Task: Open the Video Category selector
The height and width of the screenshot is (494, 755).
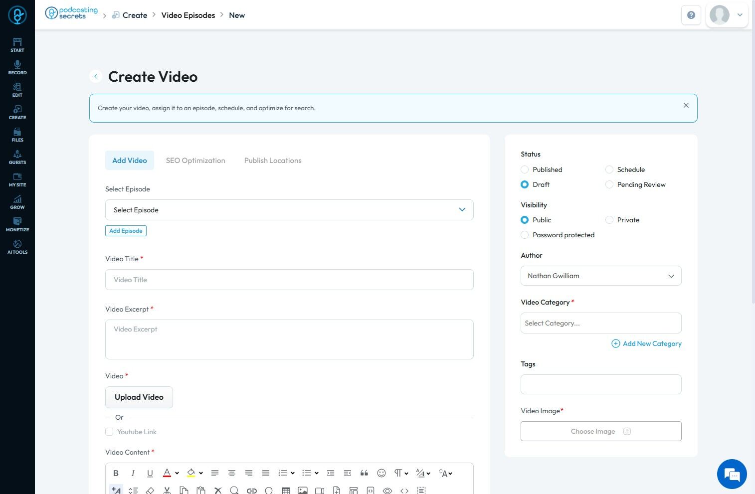Action: click(601, 323)
